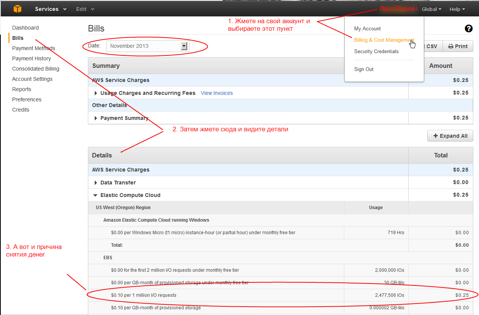Click the 'Amazon Elastic Compute Cloud running Windows' heading
This screenshot has width=479, height=315.
click(x=156, y=220)
